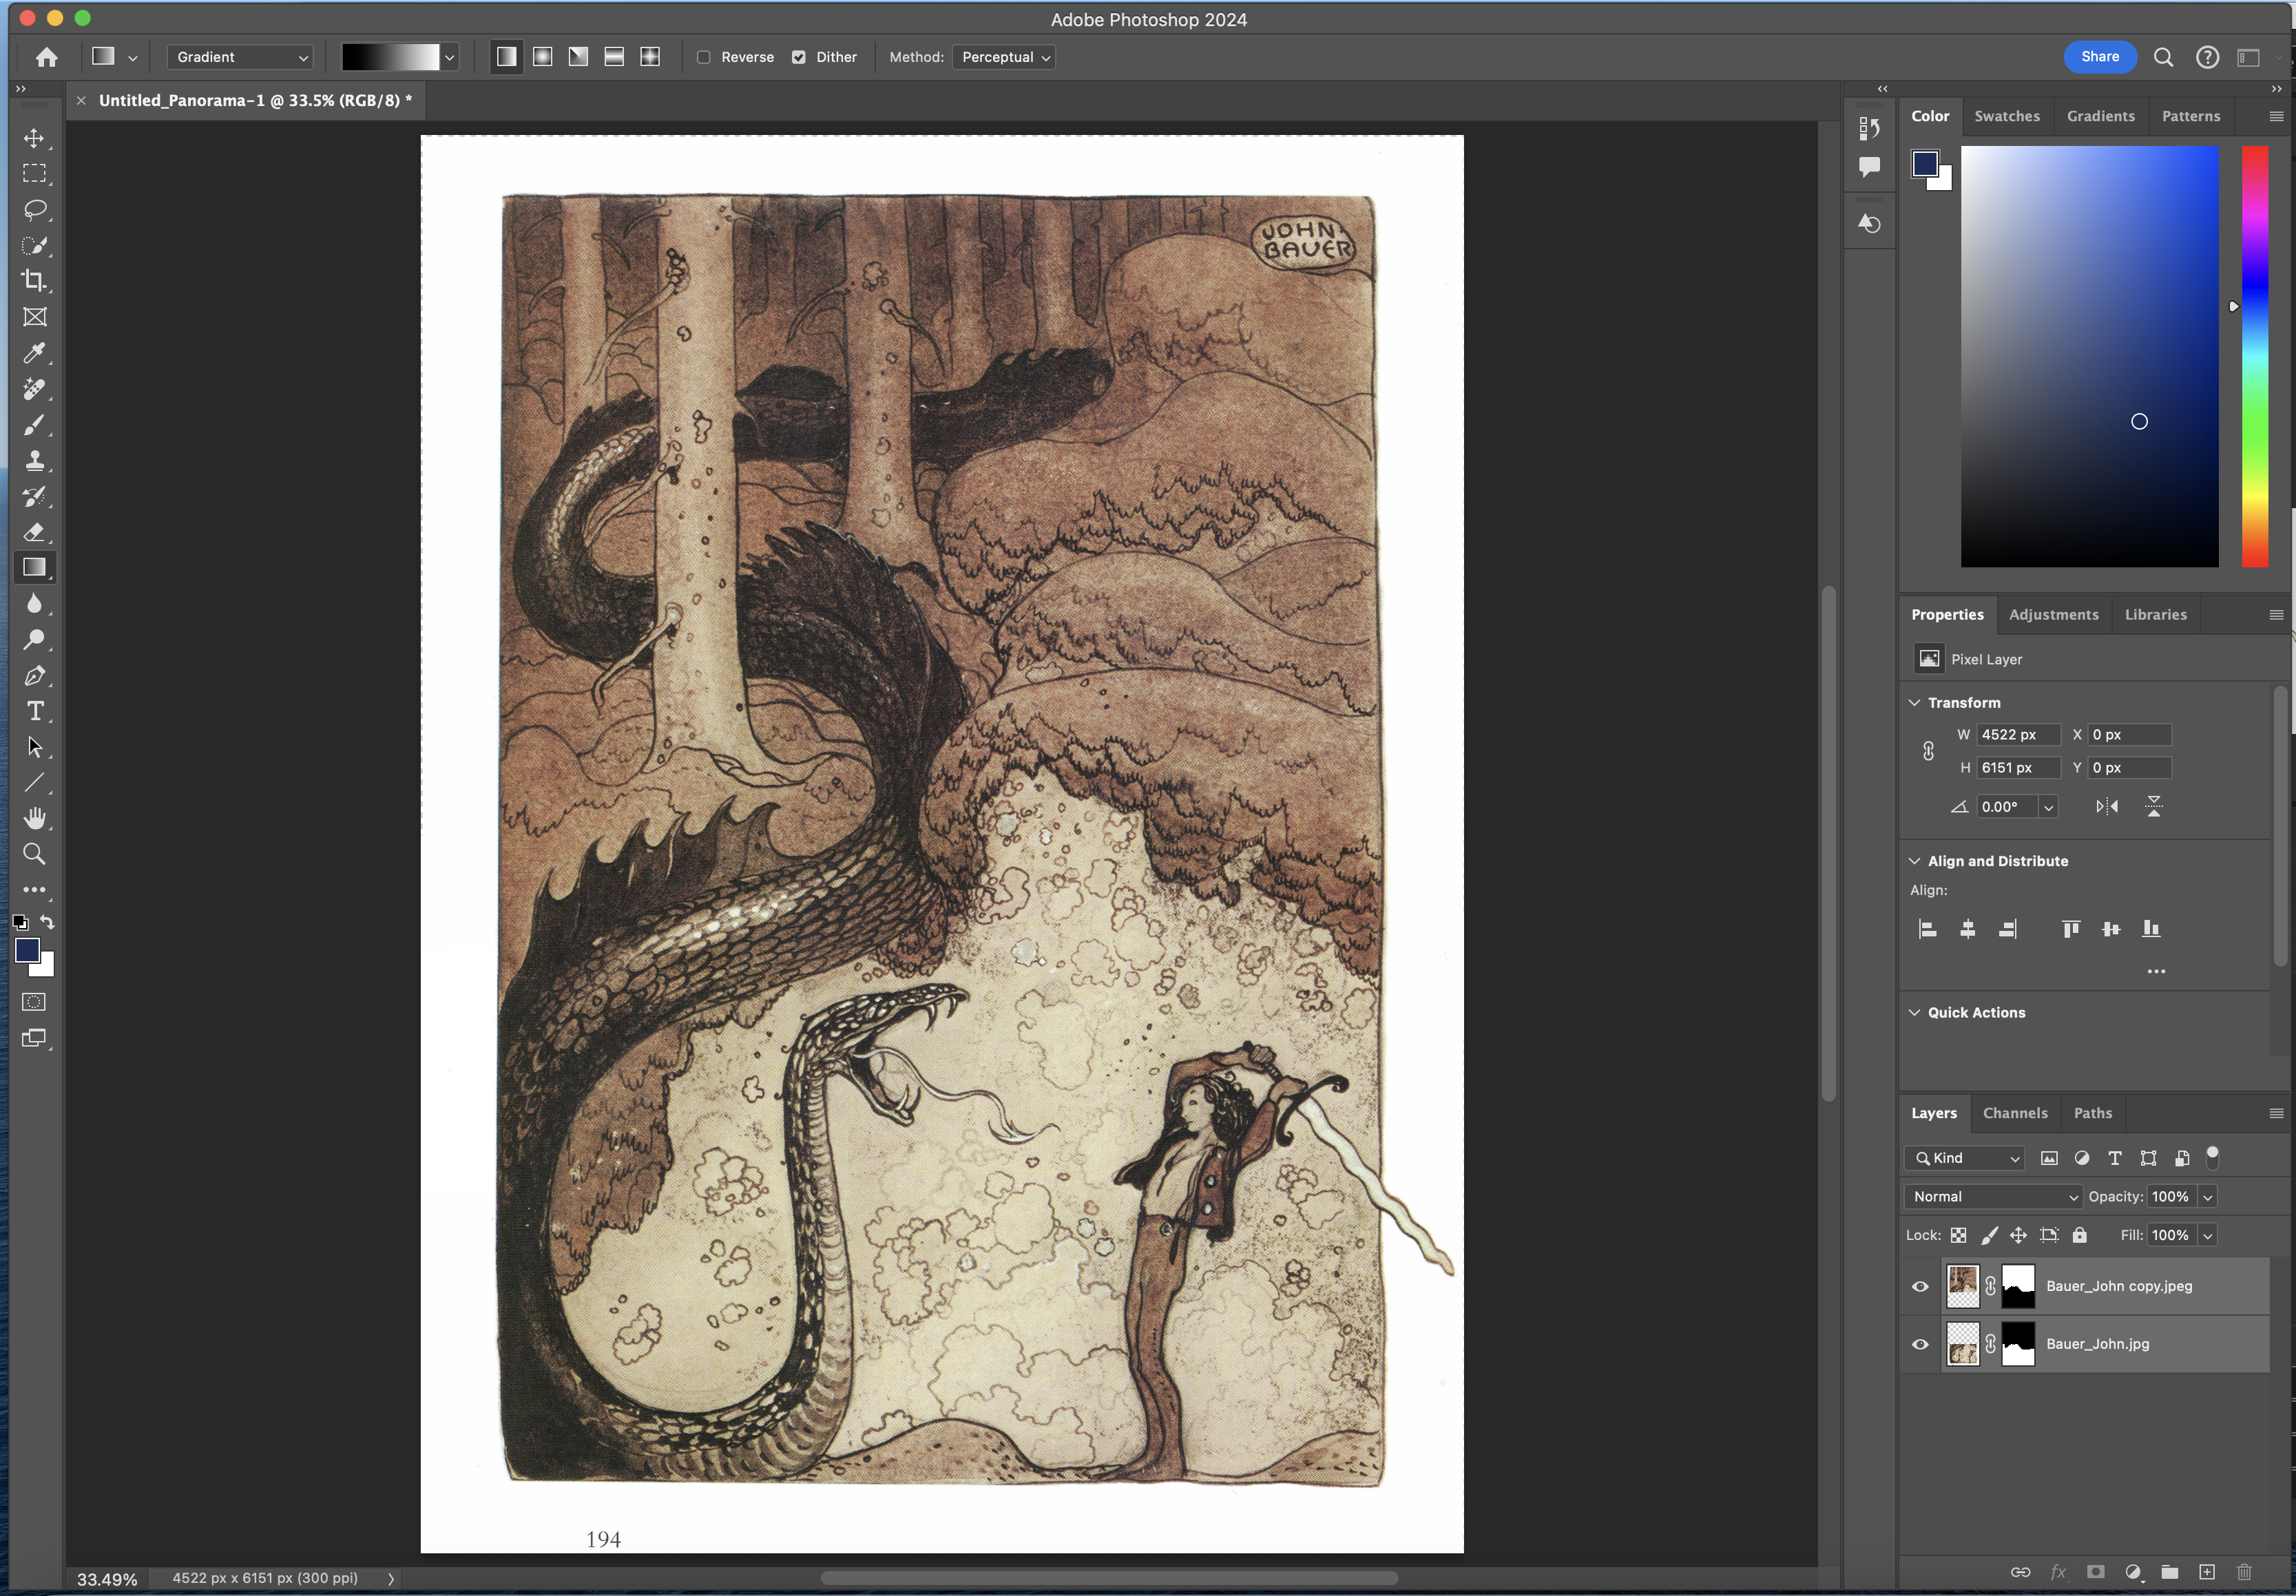Select the Dodge tool

point(34,640)
